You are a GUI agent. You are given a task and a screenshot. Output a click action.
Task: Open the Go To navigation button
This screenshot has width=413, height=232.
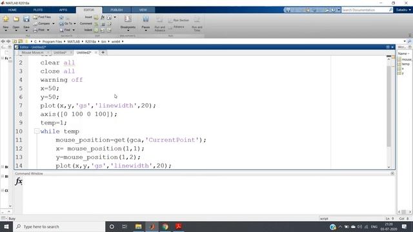pos(66,24)
